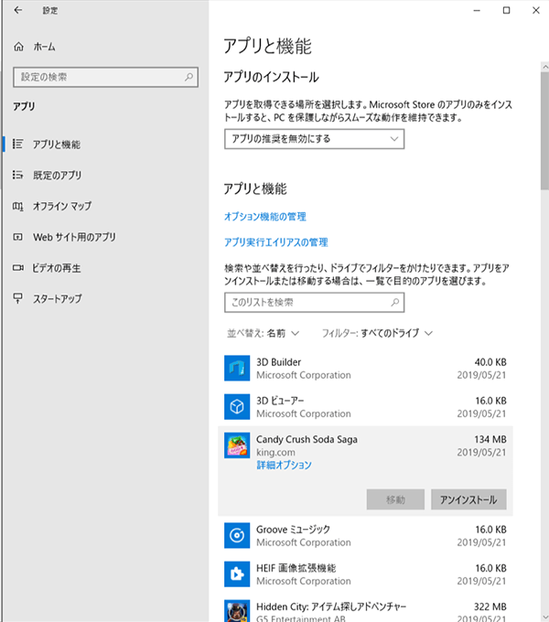This screenshot has height=622, width=549.
Task: Click the Candy Crush Soda Saga icon
Action: click(237, 445)
